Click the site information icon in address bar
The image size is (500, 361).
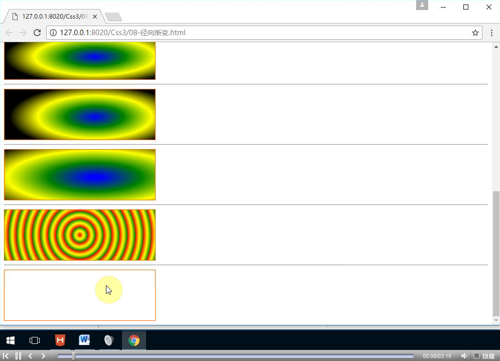click(53, 33)
